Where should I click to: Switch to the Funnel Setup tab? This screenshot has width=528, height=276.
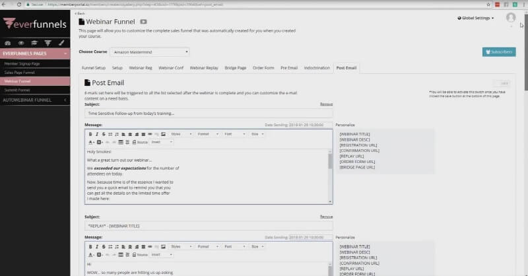coord(94,68)
